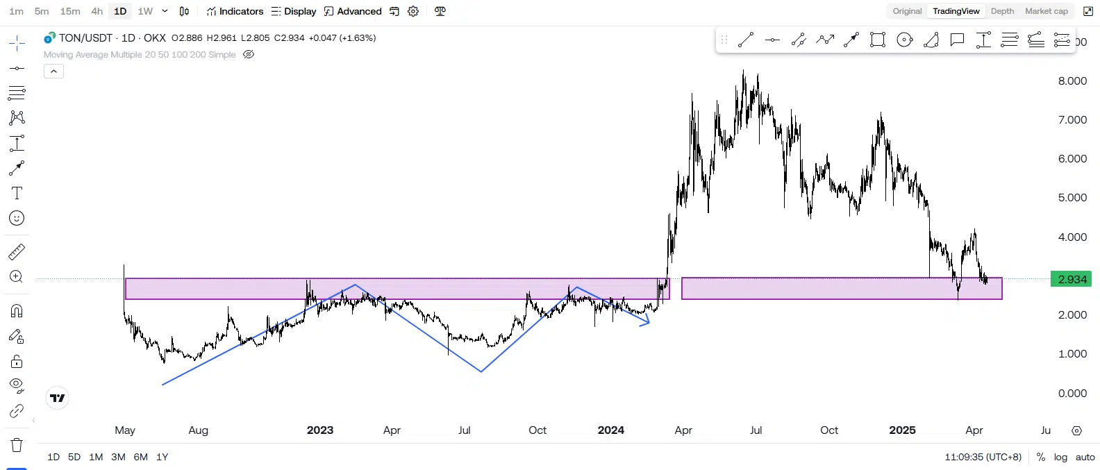Switch to the Market cap tab
The image size is (1100, 470).
pos(1046,11)
